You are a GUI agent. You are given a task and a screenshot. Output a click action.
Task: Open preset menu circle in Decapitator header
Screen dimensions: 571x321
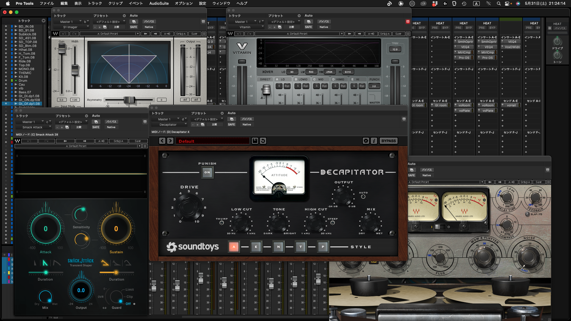pos(222,113)
